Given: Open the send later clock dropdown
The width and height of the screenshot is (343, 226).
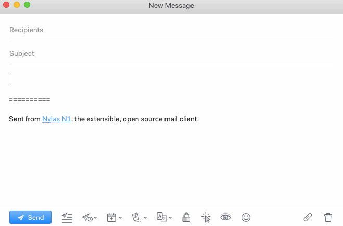Looking at the screenshot, I should click(x=89, y=217).
